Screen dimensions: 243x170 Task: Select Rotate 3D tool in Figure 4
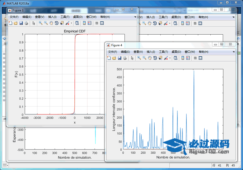click(155, 58)
